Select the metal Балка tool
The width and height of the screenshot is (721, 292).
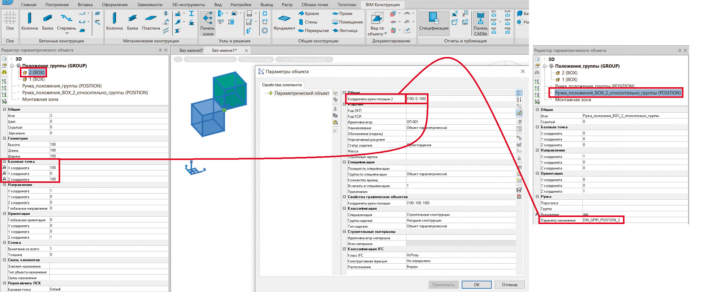pyautogui.click(x=133, y=21)
